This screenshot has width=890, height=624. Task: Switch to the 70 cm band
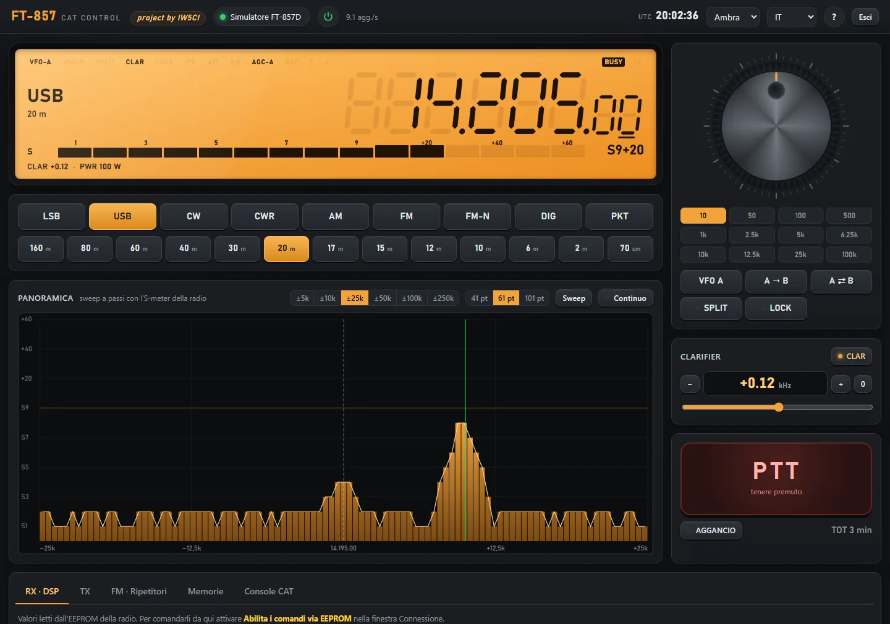coord(630,248)
